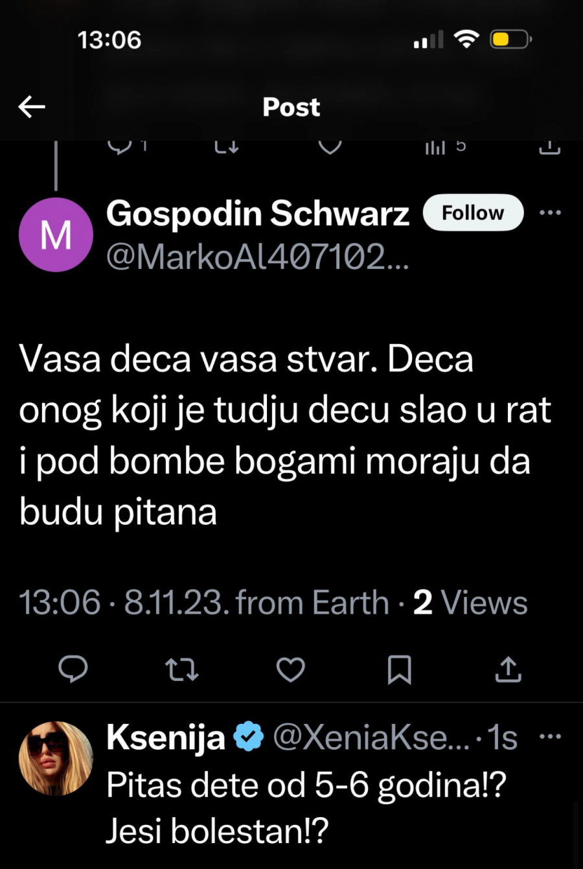Click the Post header title
This screenshot has width=583, height=869.
pyautogui.click(x=291, y=106)
